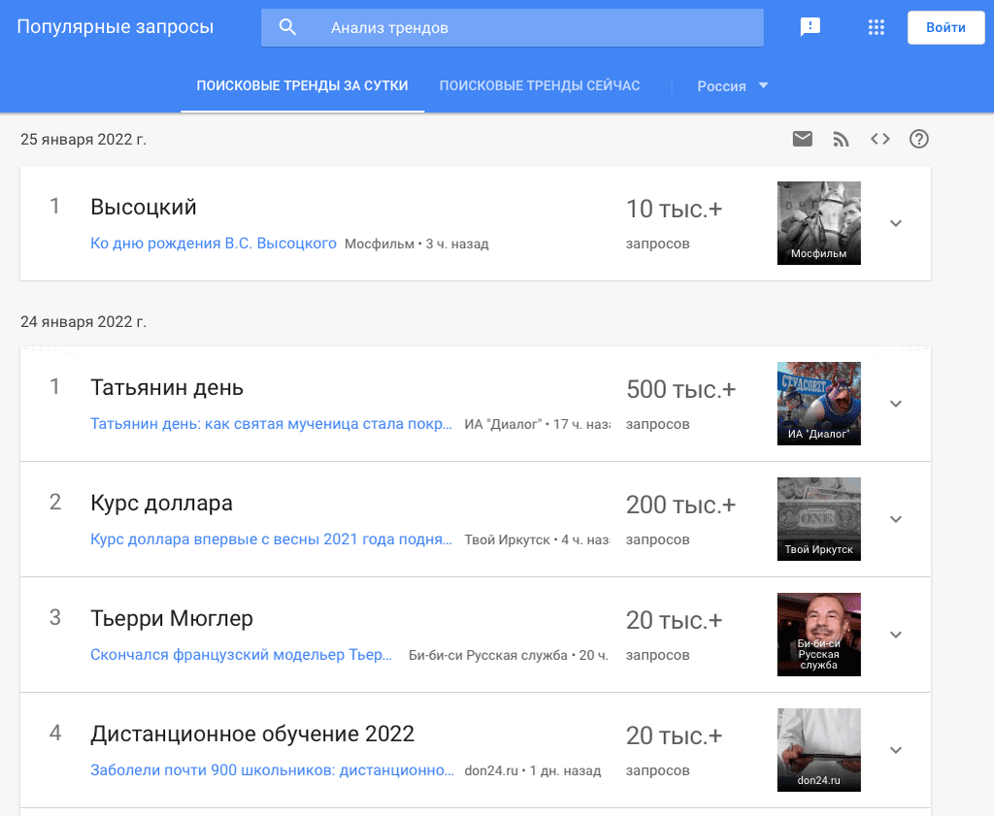Switch to Поисковые тренды сейчас tab
Screen dimensions: 994x816
click(540, 85)
